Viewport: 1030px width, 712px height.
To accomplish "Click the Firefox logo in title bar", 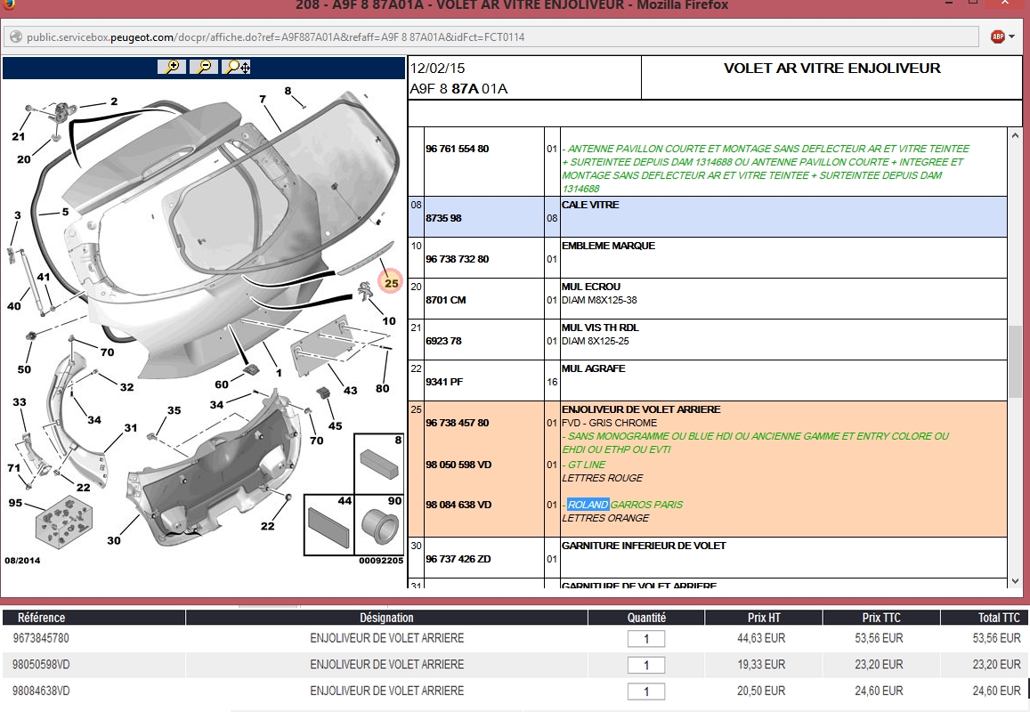I will point(7,5).
